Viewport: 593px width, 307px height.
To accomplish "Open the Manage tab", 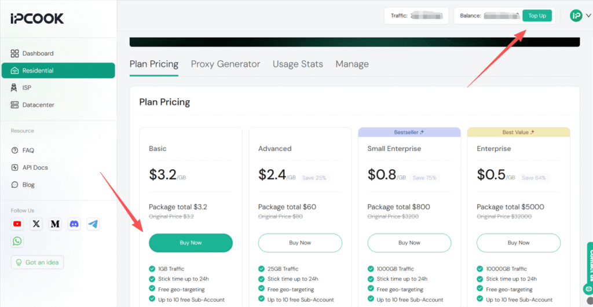I will (352, 64).
